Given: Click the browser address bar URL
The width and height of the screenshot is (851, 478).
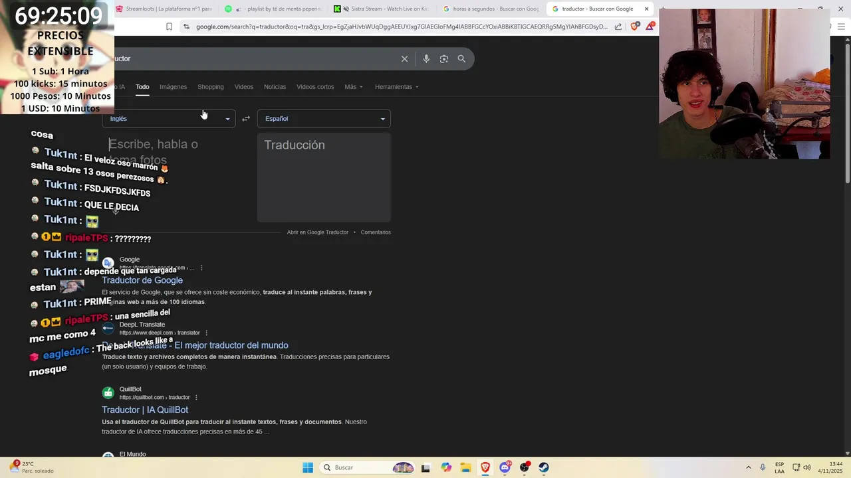Looking at the screenshot, I should point(402,27).
